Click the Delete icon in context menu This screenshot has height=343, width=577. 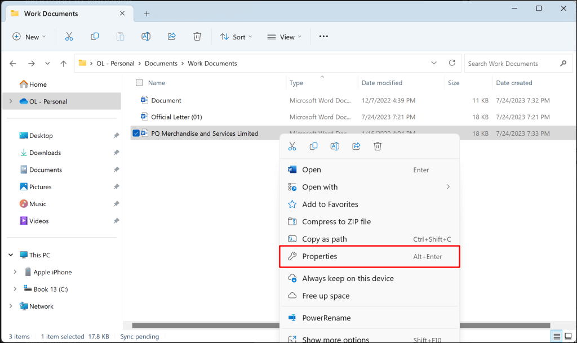click(x=378, y=146)
